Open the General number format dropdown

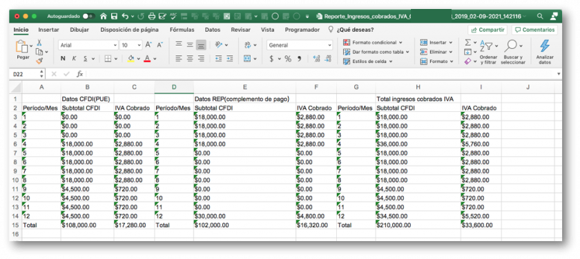click(x=329, y=45)
